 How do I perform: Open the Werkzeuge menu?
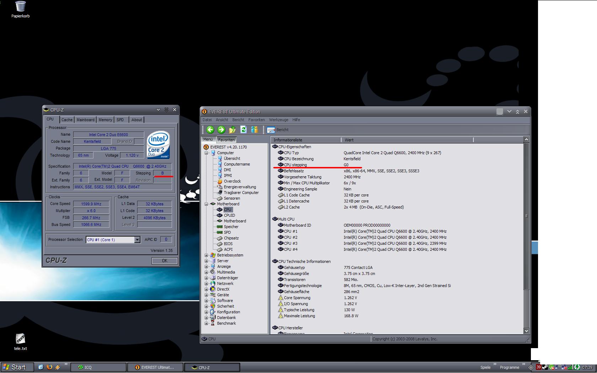(x=279, y=120)
